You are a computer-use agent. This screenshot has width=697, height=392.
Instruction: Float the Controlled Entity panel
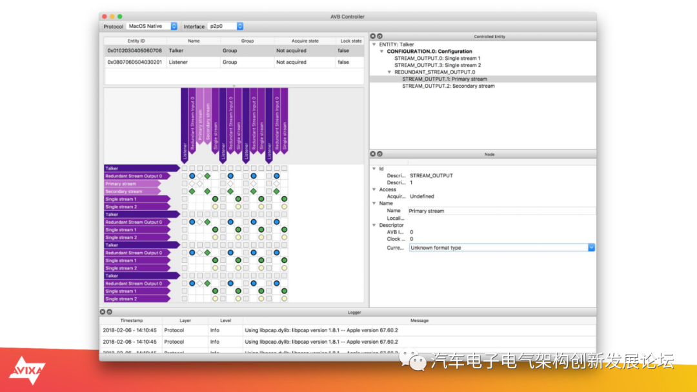point(379,36)
